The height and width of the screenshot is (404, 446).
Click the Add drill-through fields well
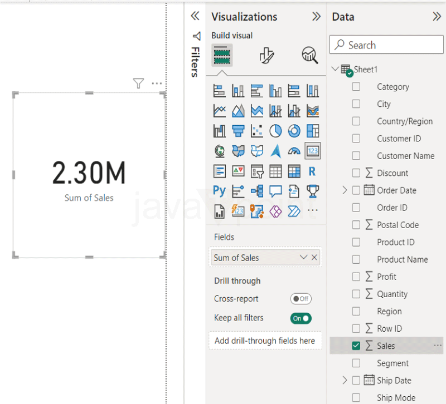point(265,341)
